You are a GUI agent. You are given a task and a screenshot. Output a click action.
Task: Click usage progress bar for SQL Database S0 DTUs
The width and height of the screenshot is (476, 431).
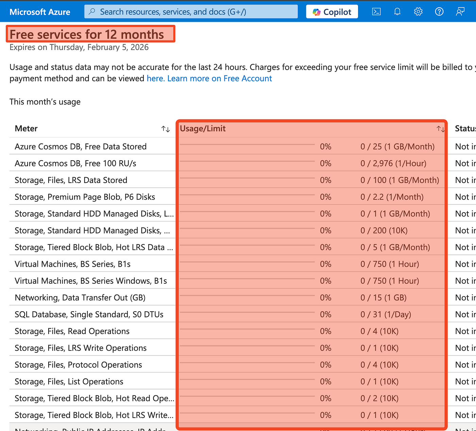[x=247, y=312]
